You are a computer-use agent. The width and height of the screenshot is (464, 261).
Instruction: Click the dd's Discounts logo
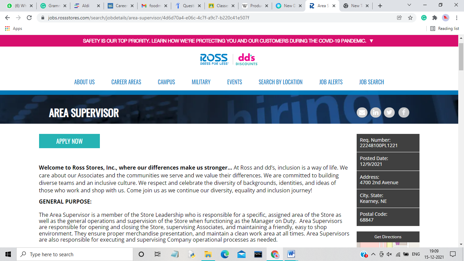coord(247,59)
